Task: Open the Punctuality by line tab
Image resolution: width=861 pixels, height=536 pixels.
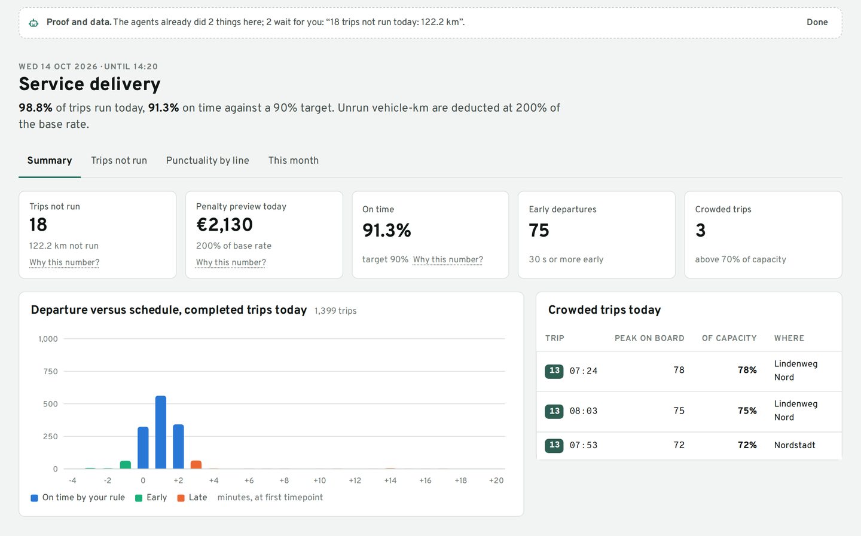Action: tap(207, 161)
